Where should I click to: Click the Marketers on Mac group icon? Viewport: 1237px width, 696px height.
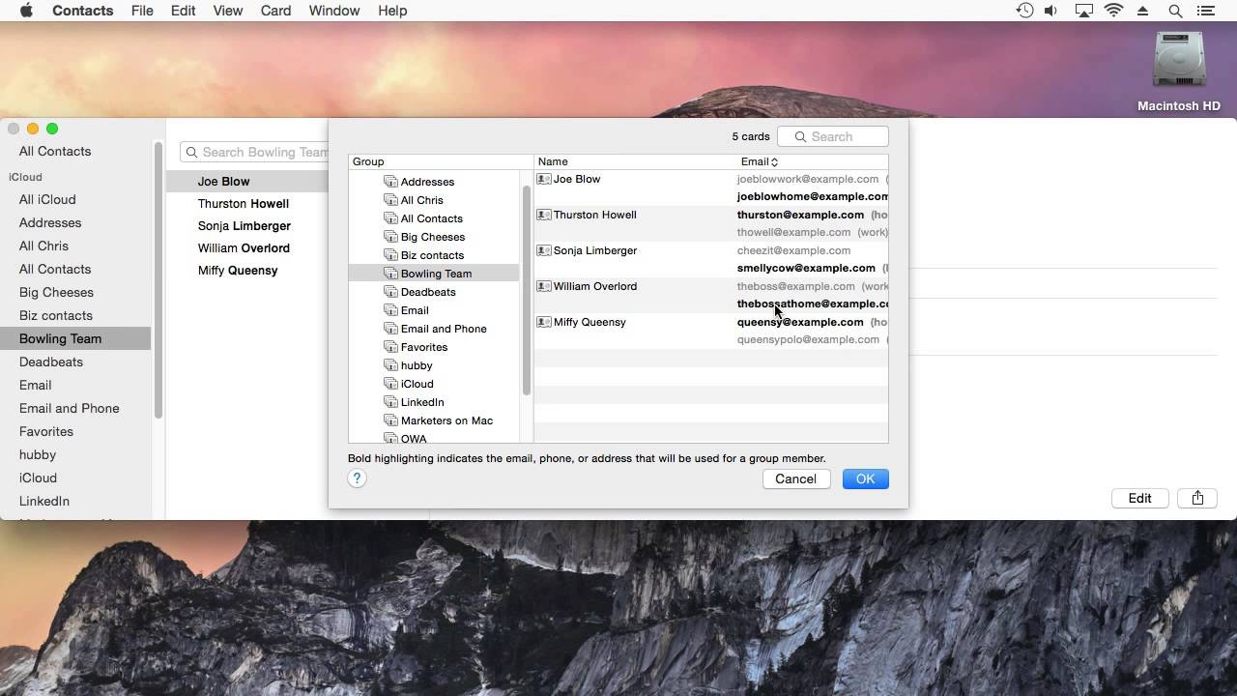(x=390, y=420)
